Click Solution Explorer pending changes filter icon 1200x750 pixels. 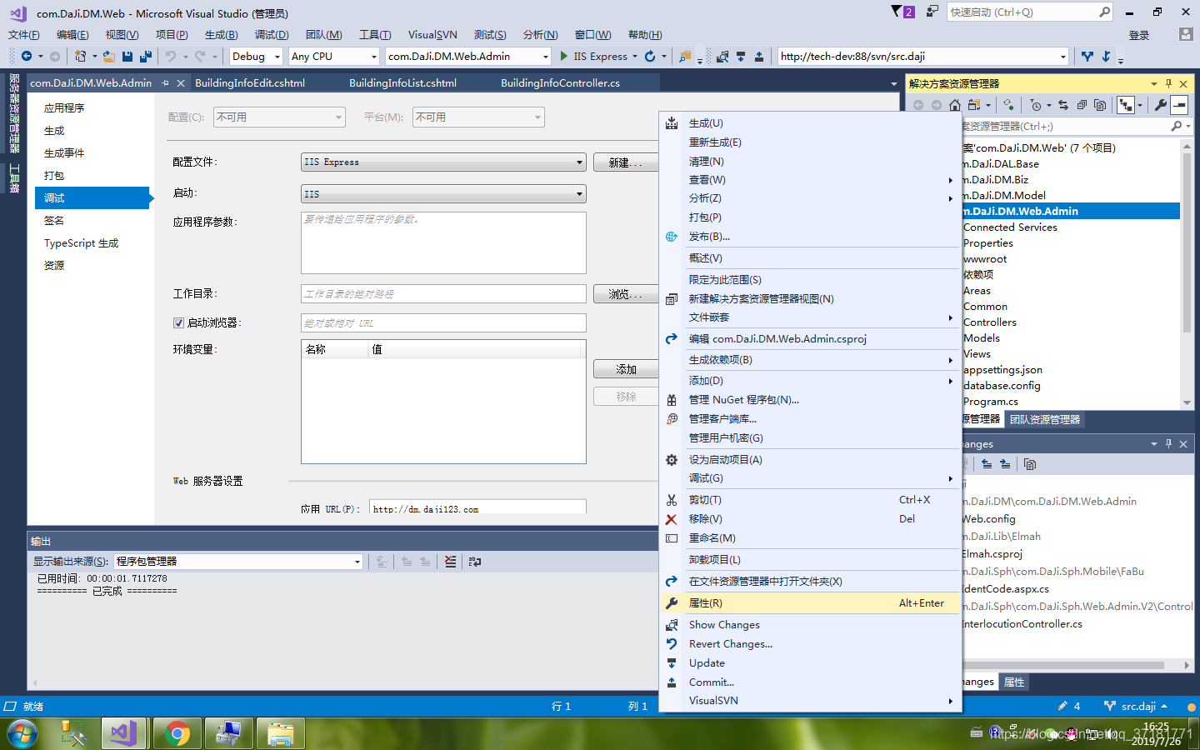click(1035, 105)
